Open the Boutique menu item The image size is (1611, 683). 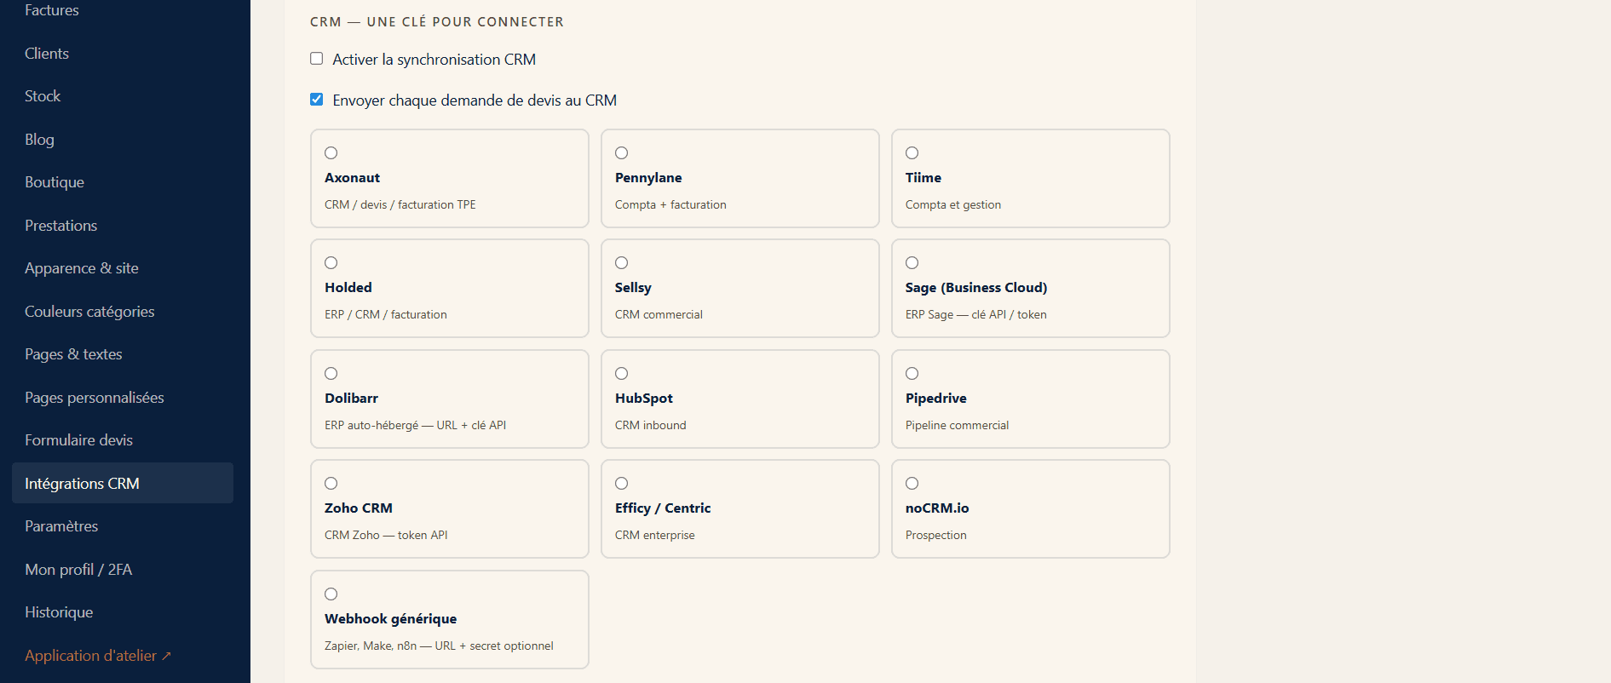click(x=123, y=182)
